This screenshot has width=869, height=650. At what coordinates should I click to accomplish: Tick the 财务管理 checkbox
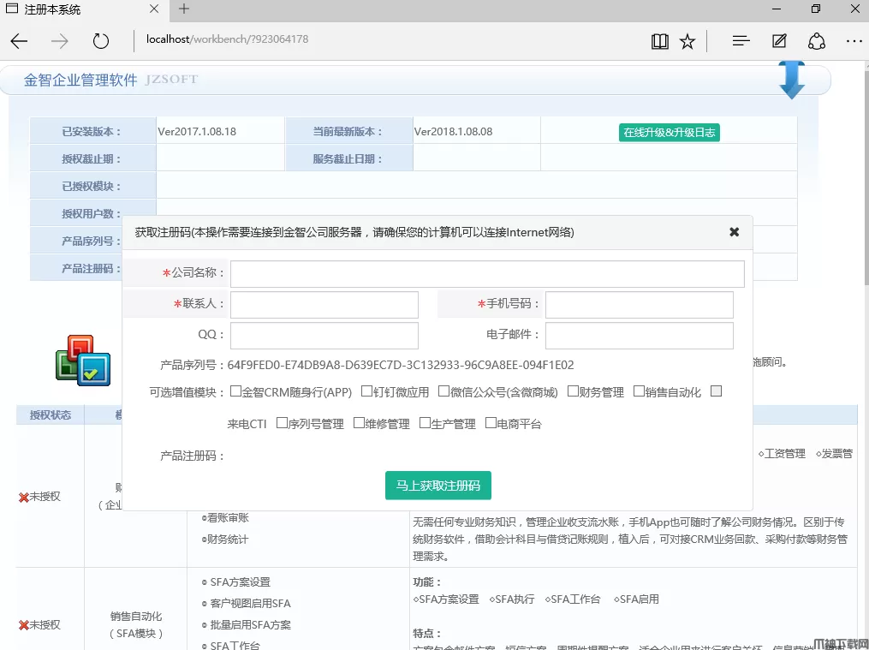(x=573, y=392)
